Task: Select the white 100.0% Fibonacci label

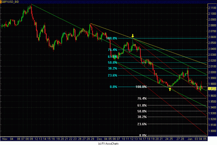Action: pos(141,87)
